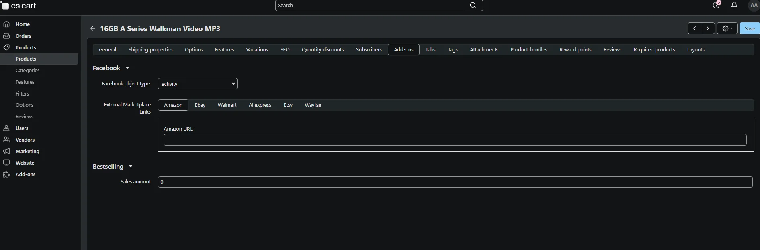
Task: Open Categories in the sidebar
Action: point(27,71)
